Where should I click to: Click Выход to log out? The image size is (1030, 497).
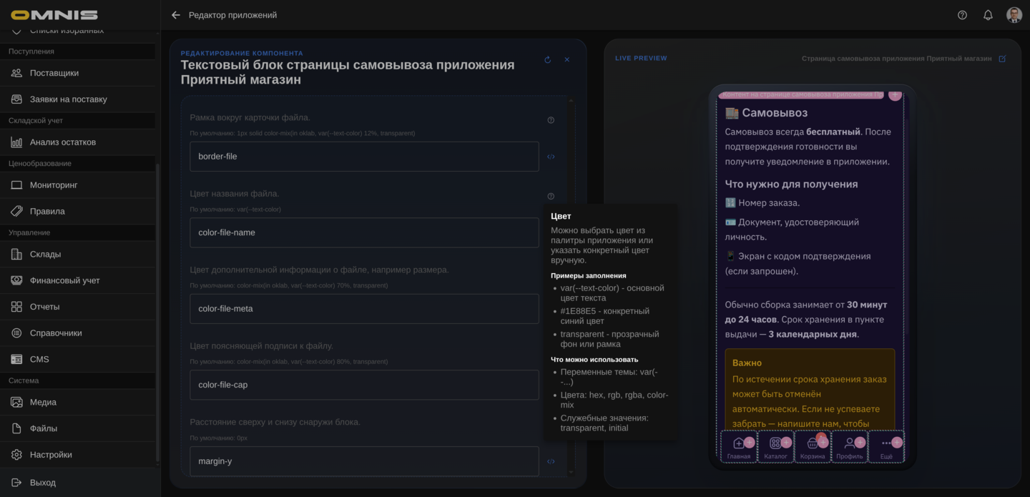[x=42, y=483]
